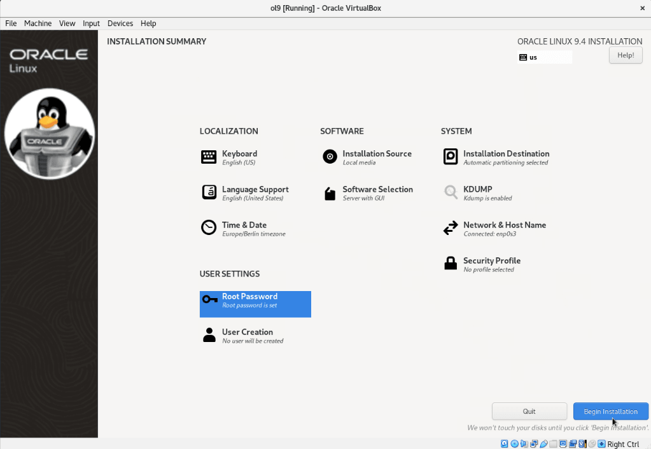This screenshot has height=449, width=651.
Task: Click the optical disc status icon
Action: [x=514, y=444]
